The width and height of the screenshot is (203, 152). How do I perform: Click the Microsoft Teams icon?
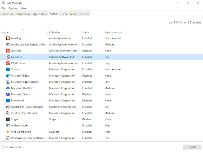tap(8, 94)
